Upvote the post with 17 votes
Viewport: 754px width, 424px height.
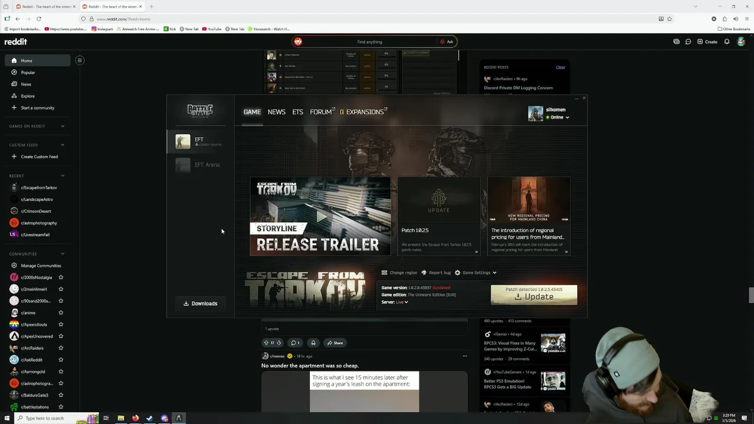(x=266, y=343)
